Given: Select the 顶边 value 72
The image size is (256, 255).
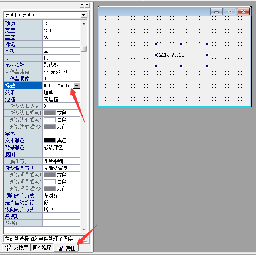Looking at the screenshot, I should click(x=61, y=23).
